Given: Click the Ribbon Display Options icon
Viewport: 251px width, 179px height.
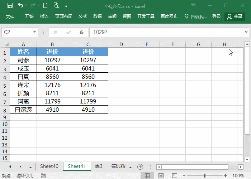Looking at the screenshot, I should tap(193, 6).
